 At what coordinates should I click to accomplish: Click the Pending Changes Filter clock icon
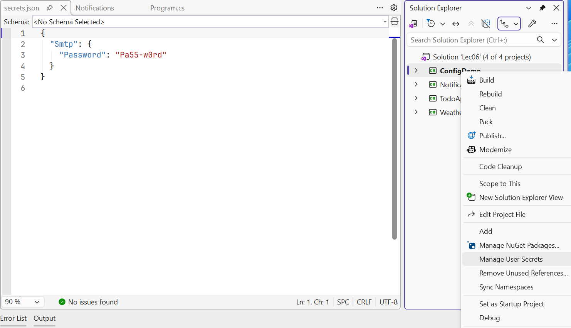click(431, 24)
